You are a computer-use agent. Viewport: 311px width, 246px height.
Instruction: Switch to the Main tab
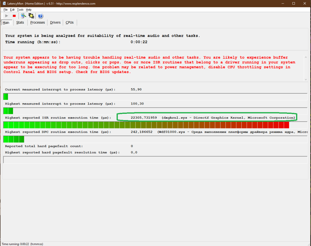click(x=6, y=23)
